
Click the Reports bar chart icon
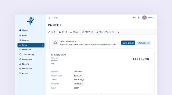[20, 64]
